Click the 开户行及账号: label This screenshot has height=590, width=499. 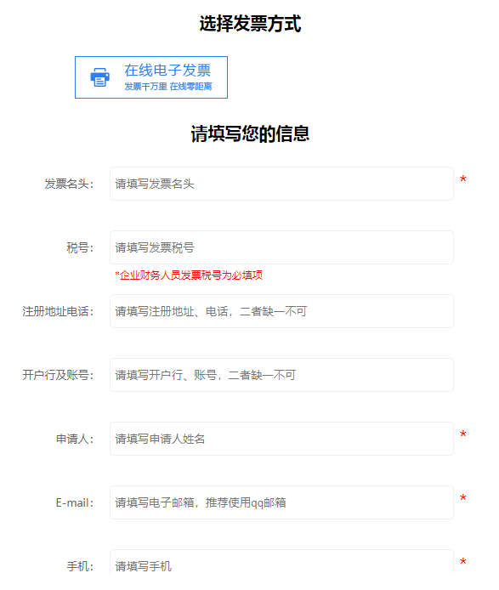tap(58, 375)
